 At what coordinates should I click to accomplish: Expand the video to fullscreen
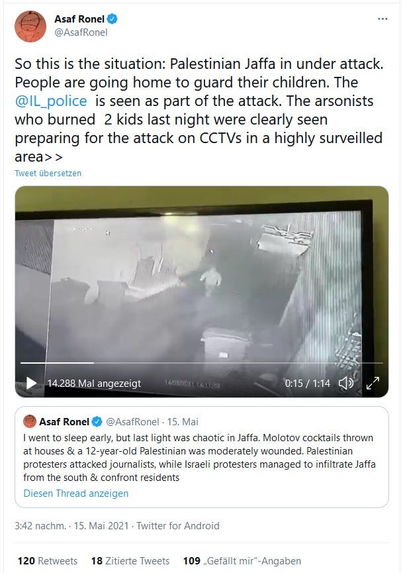(373, 383)
